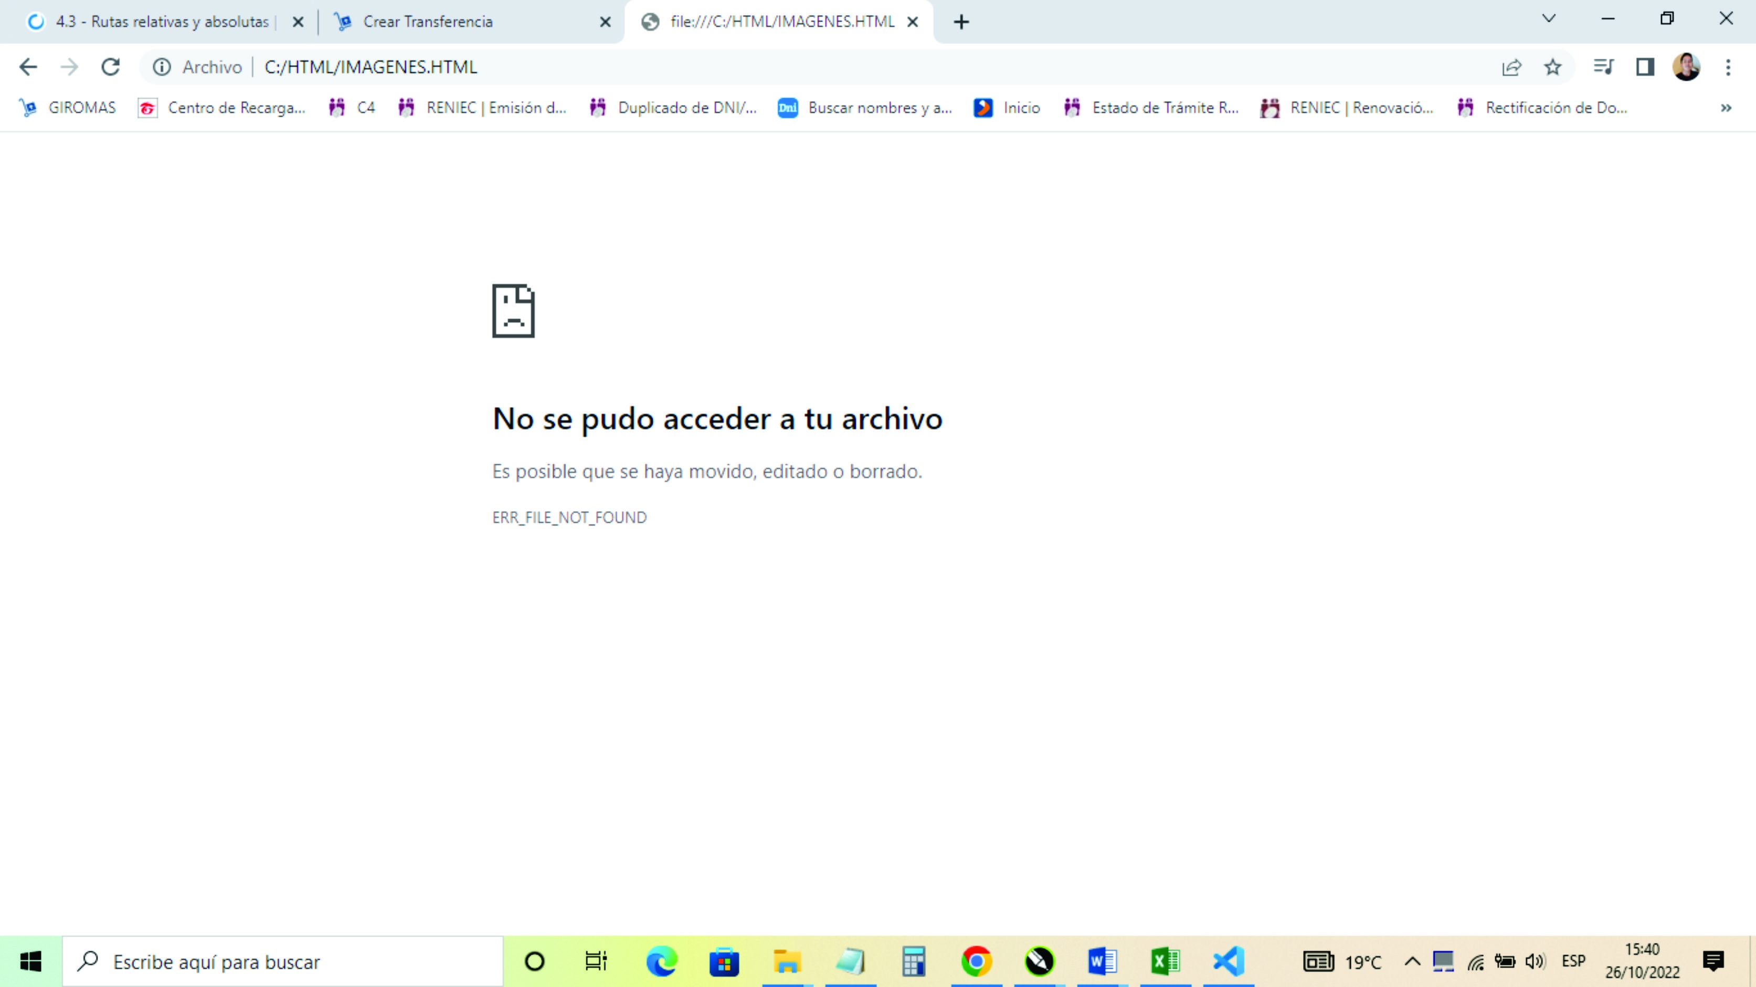The image size is (1756, 987).
Task: Click the back navigation arrow
Action: point(29,66)
